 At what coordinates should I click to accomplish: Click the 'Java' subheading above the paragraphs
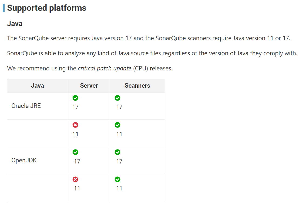15,24
